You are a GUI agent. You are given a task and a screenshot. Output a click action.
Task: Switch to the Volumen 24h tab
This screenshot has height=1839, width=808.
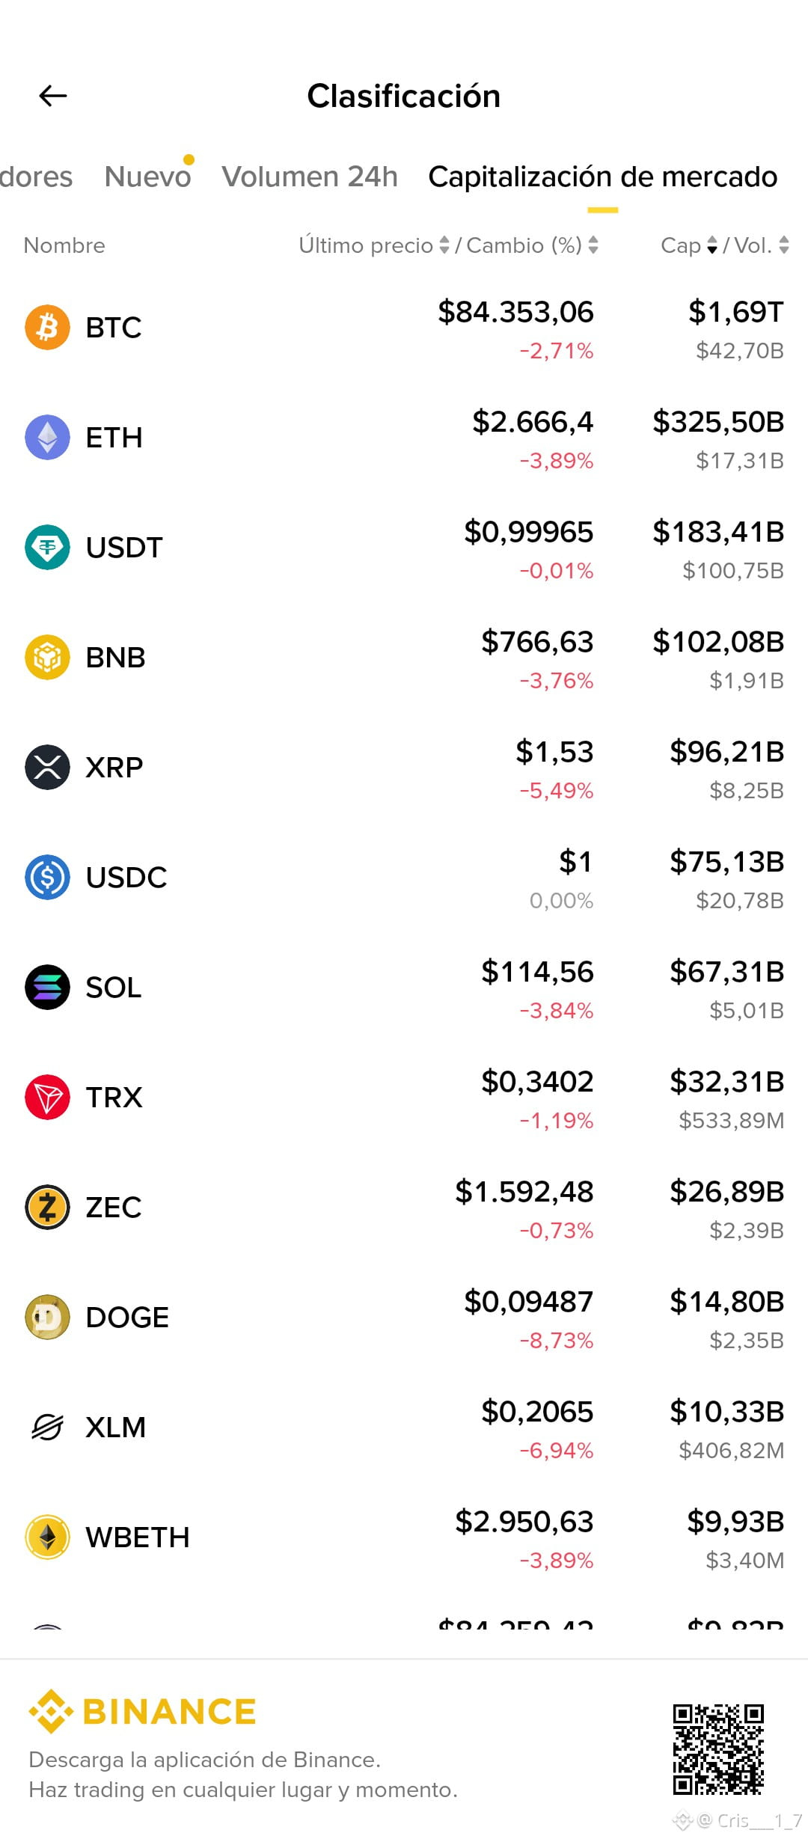pos(310,177)
